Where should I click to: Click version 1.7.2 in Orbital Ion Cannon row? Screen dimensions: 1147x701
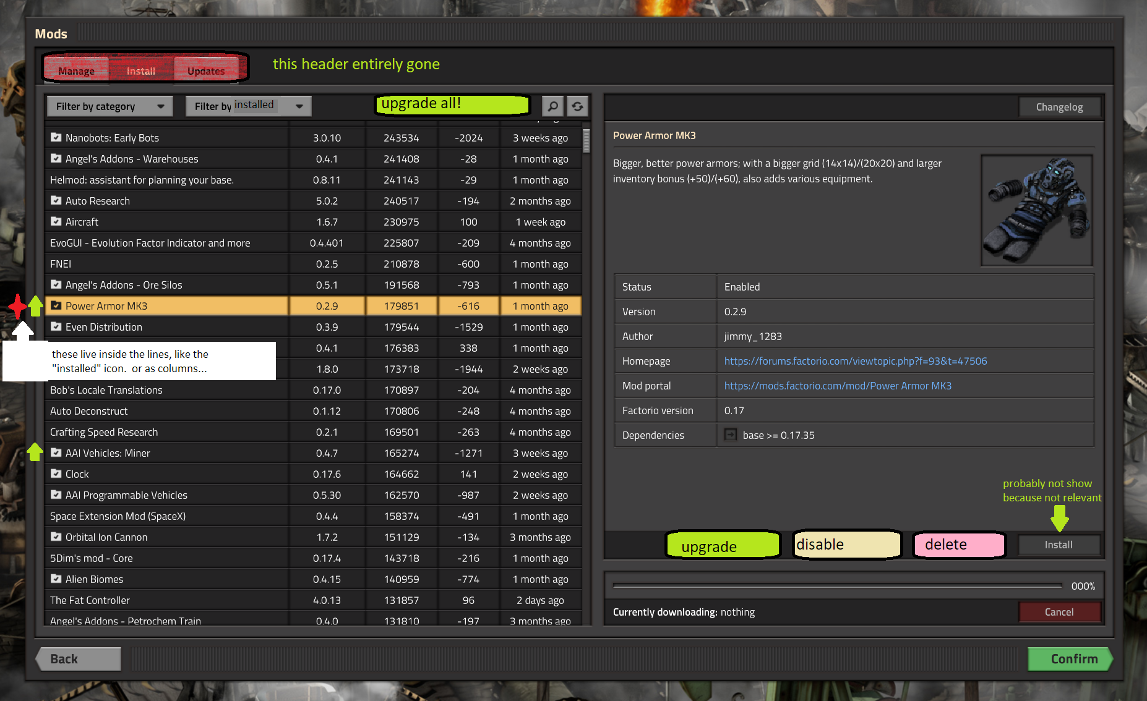pyautogui.click(x=327, y=537)
